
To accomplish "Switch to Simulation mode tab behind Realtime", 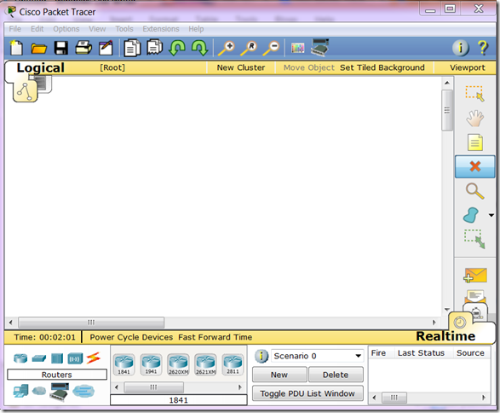I will click(476, 311).
